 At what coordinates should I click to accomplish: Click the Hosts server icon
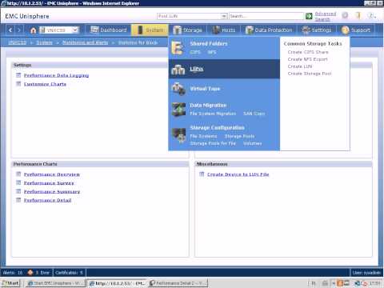pyautogui.click(x=216, y=30)
